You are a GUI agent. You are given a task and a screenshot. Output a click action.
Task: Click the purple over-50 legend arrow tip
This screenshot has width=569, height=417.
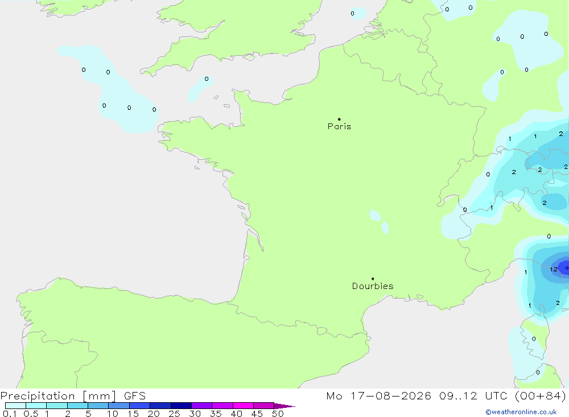(284, 406)
